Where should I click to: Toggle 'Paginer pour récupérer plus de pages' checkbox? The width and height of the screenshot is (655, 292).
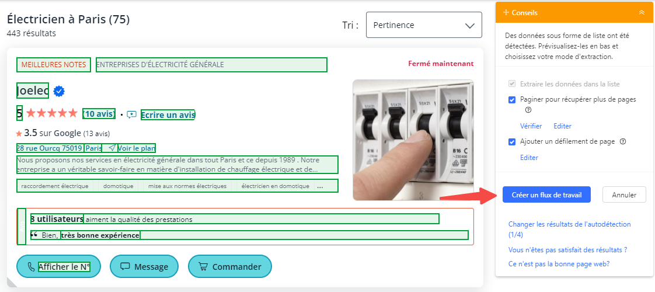[512, 99]
